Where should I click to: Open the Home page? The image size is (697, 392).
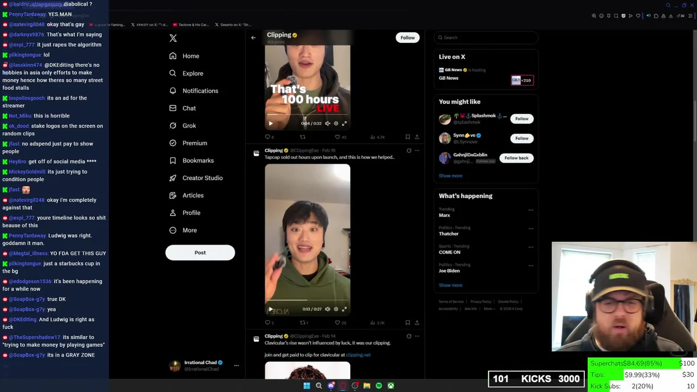pyautogui.click(x=184, y=56)
